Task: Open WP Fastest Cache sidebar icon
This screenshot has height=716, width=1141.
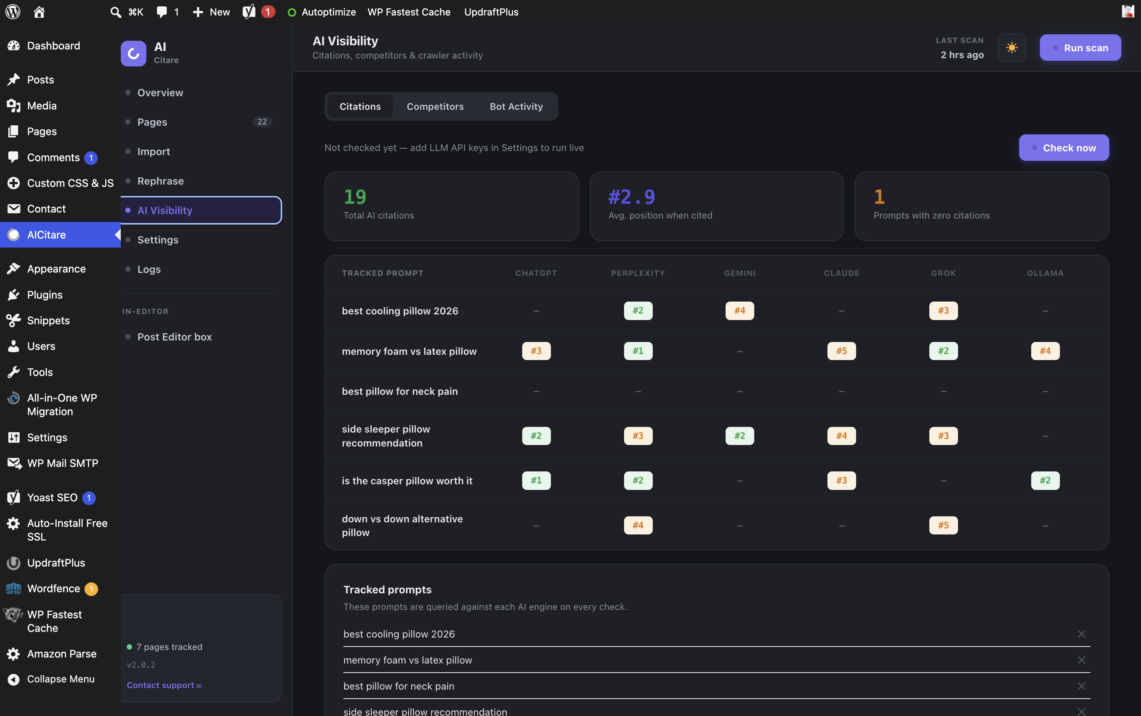Action: click(x=13, y=615)
